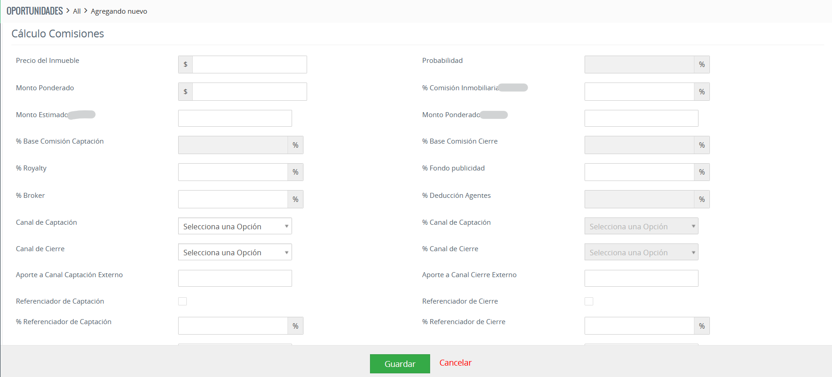
Task: Focus the % Royalty input field
Action: pos(233,172)
